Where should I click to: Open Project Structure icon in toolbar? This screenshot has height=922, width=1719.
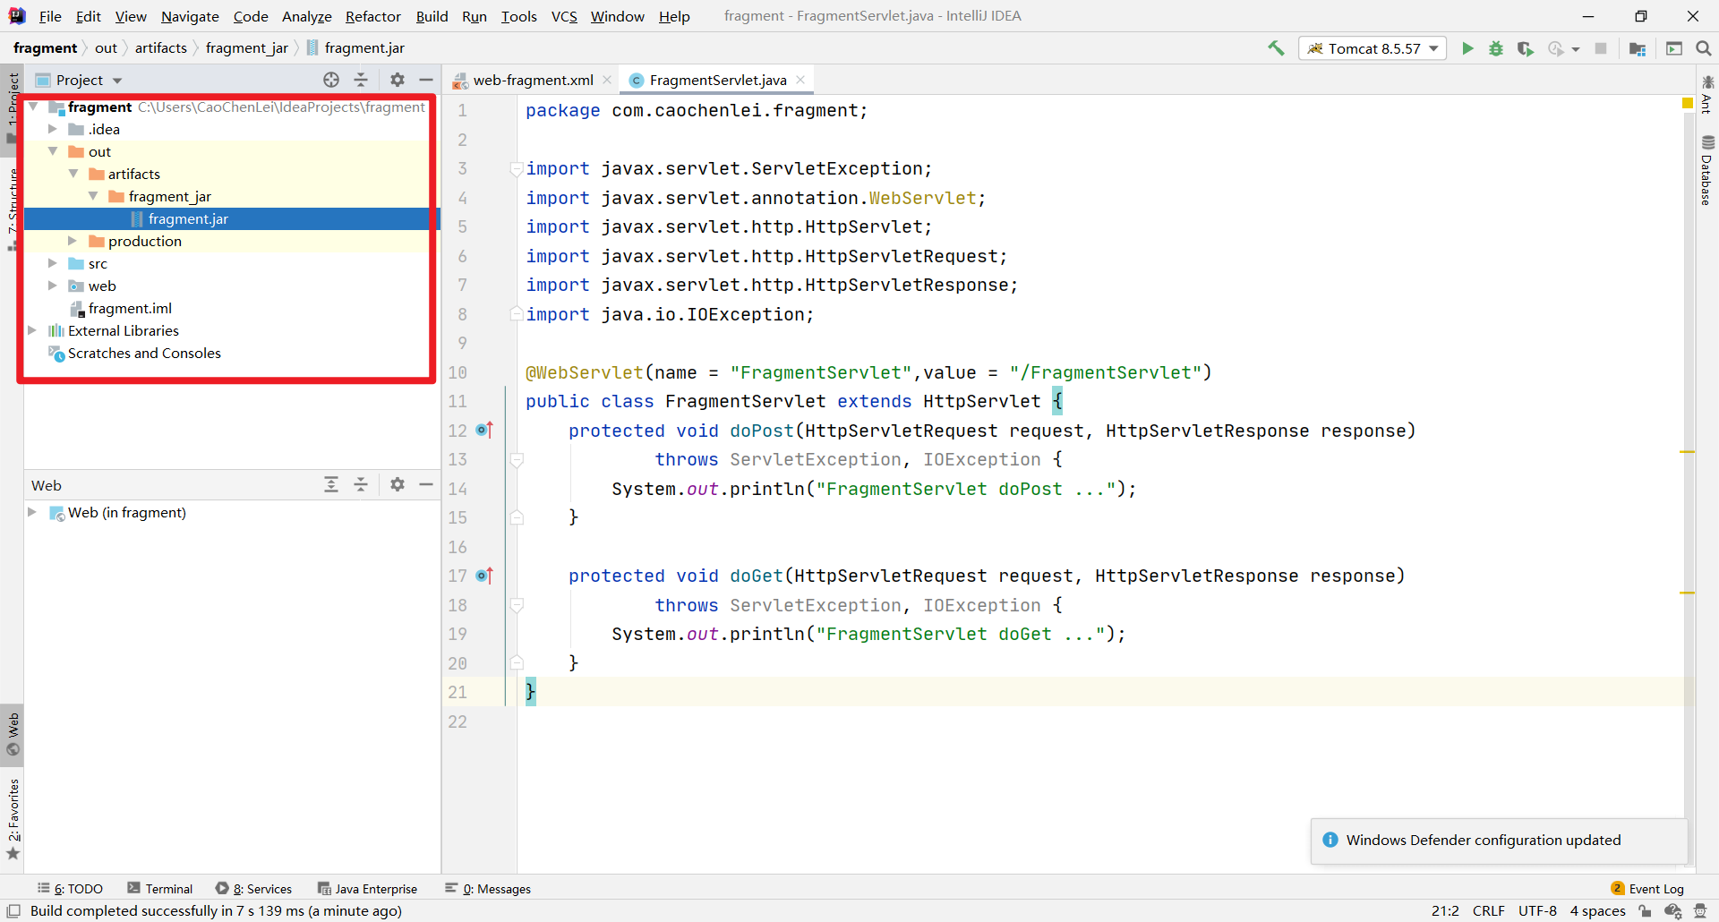[x=1638, y=48]
